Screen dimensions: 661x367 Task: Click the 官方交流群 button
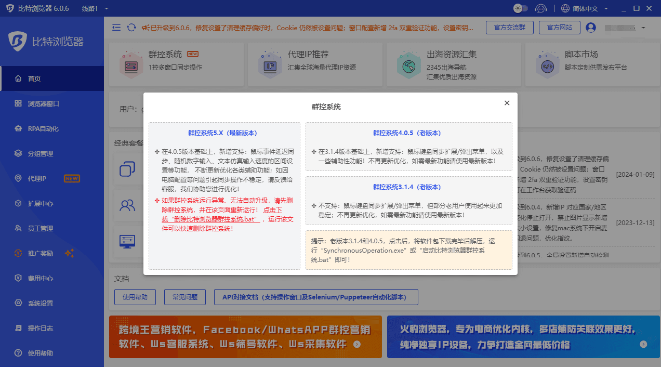coord(509,28)
